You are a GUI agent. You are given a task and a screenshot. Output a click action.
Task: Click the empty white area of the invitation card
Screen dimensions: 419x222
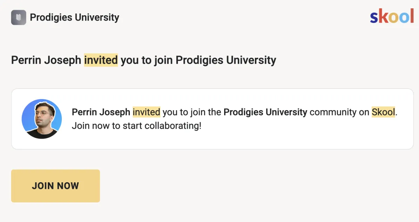(244, 139)
